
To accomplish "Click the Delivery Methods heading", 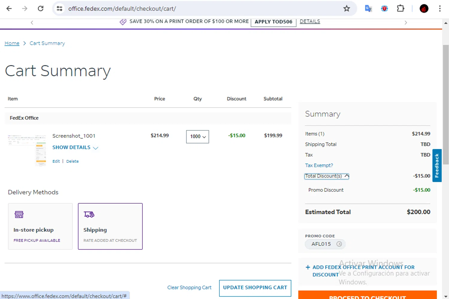I will pos(33,192).
